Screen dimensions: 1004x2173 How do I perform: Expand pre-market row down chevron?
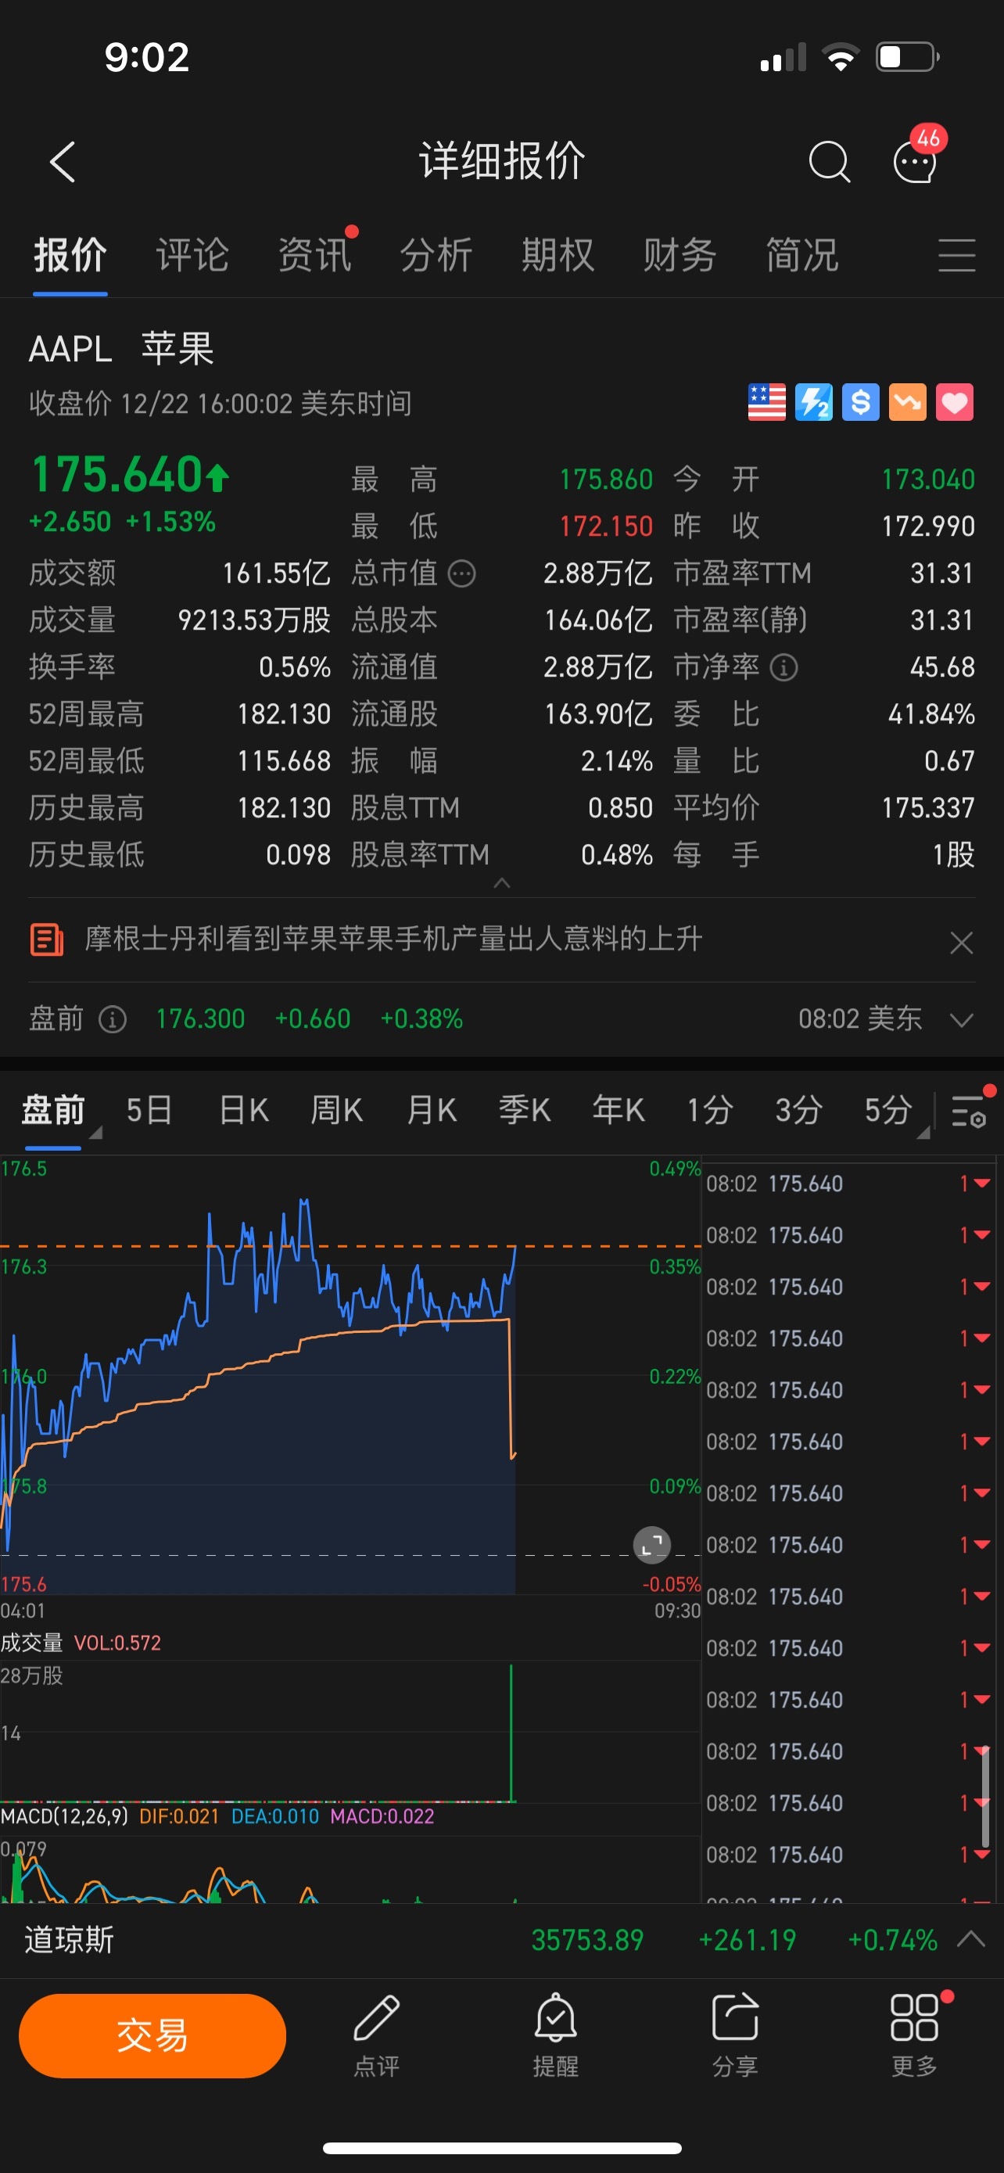pyautogui.click(x=962, y=1021)
